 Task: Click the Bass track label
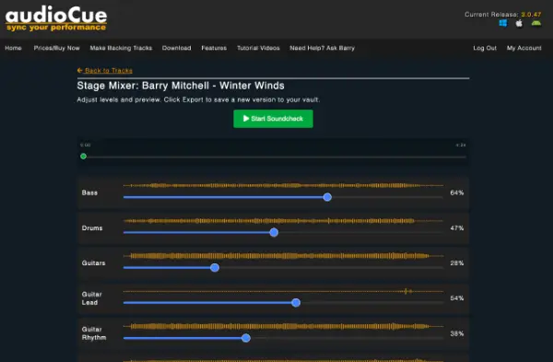tap(89, 193)
